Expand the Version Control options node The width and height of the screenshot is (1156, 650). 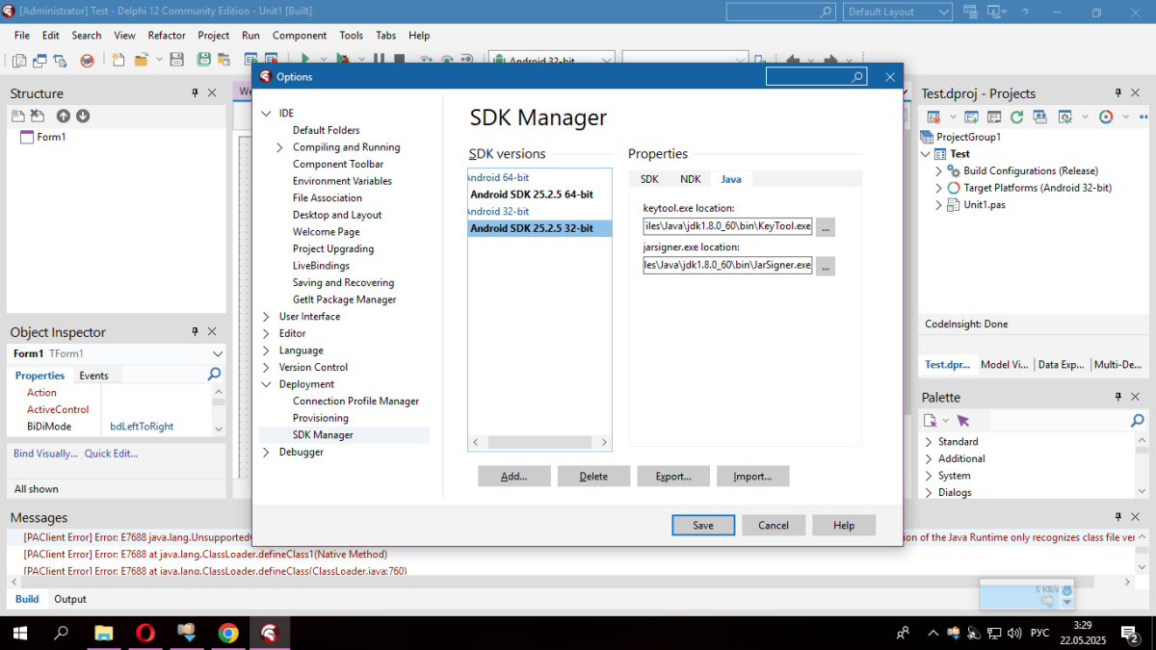coord(267,367)
